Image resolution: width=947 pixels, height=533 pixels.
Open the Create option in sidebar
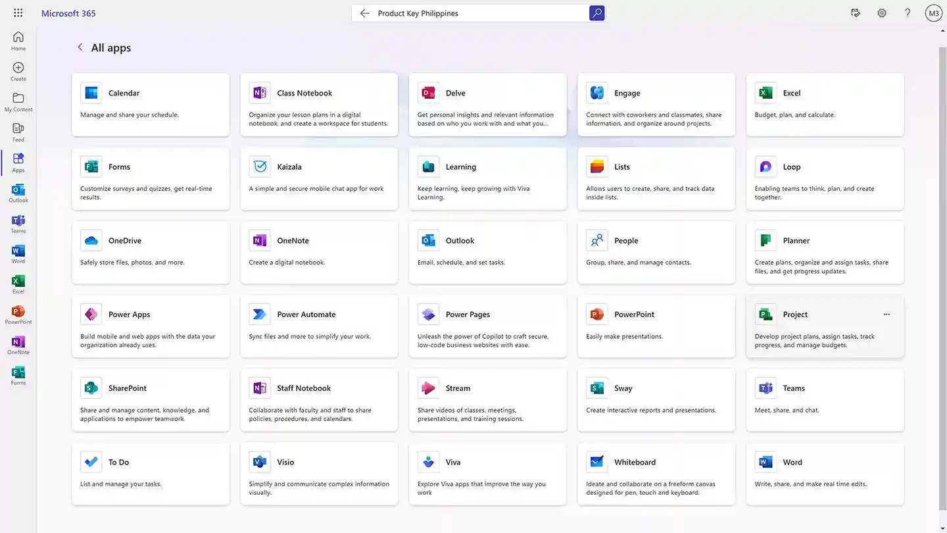[18, 71]
